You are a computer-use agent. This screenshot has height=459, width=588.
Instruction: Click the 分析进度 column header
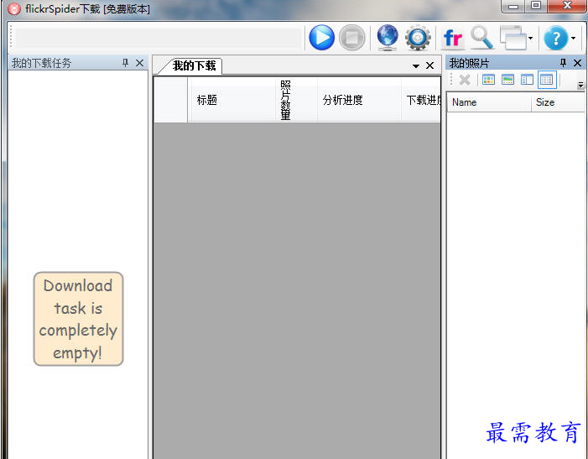(x=359, y=100)
